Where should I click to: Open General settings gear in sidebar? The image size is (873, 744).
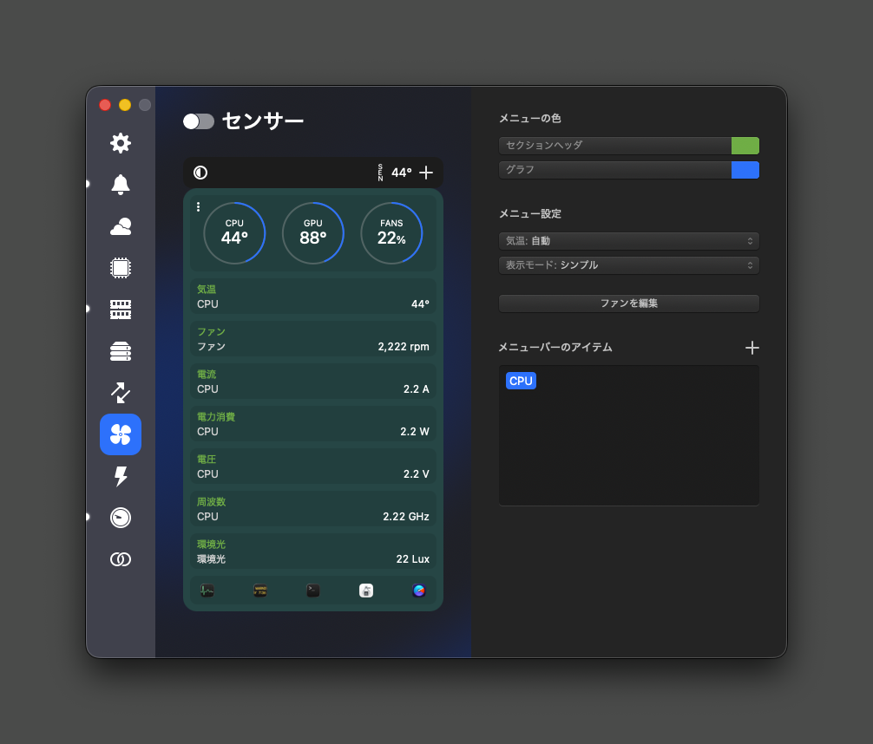pos(121,143)
